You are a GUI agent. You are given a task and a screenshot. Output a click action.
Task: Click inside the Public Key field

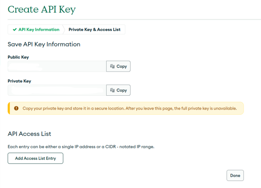point(57,66)
